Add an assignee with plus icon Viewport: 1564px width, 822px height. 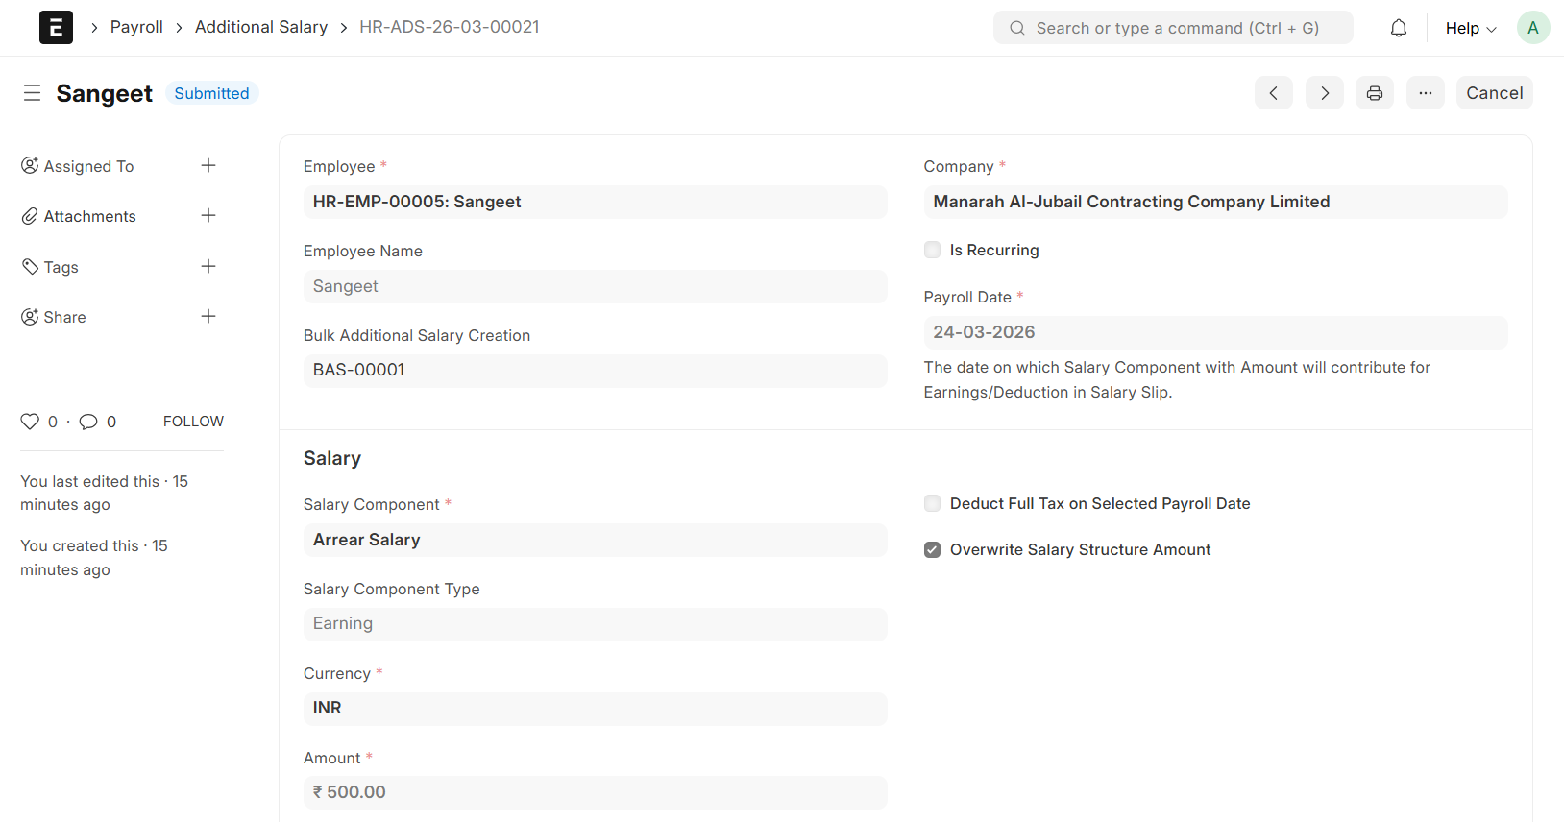[x=208, y=166]
